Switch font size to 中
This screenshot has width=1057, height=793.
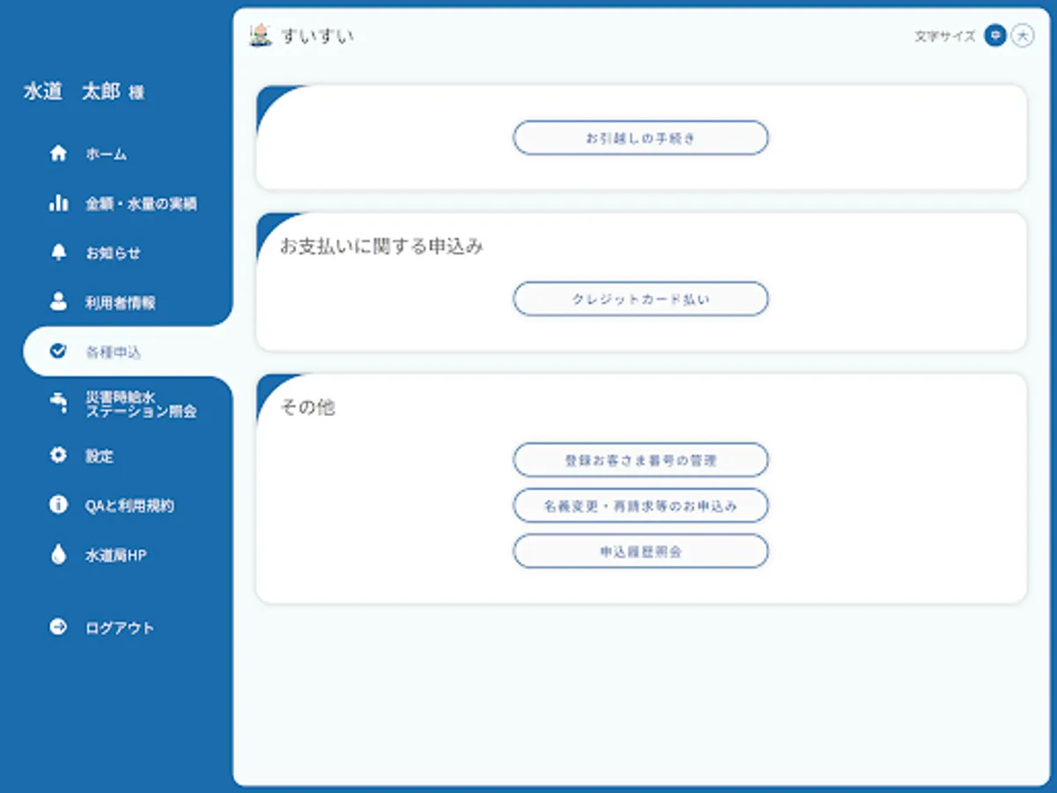click(x=995, y=36)
